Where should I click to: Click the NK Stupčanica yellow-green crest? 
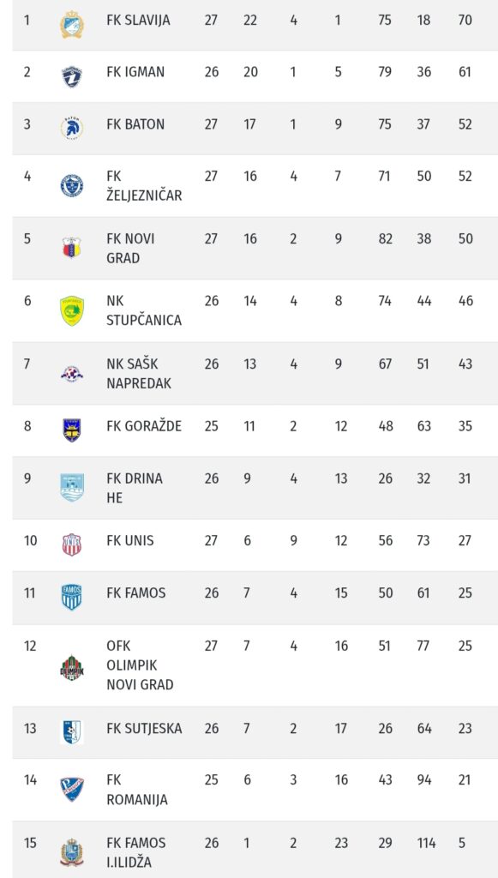tap(72, 310)
